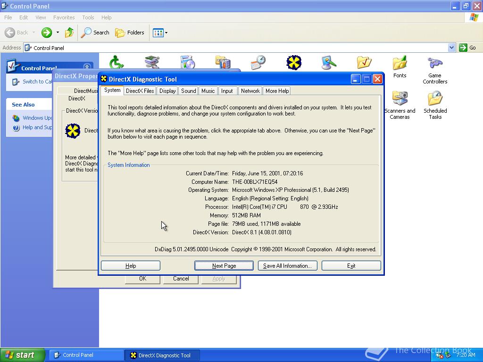Open the Accessibility Options wheelchair icon
Image resolution: width=483 pixels, height=362 pixels.
click(117, 62)
